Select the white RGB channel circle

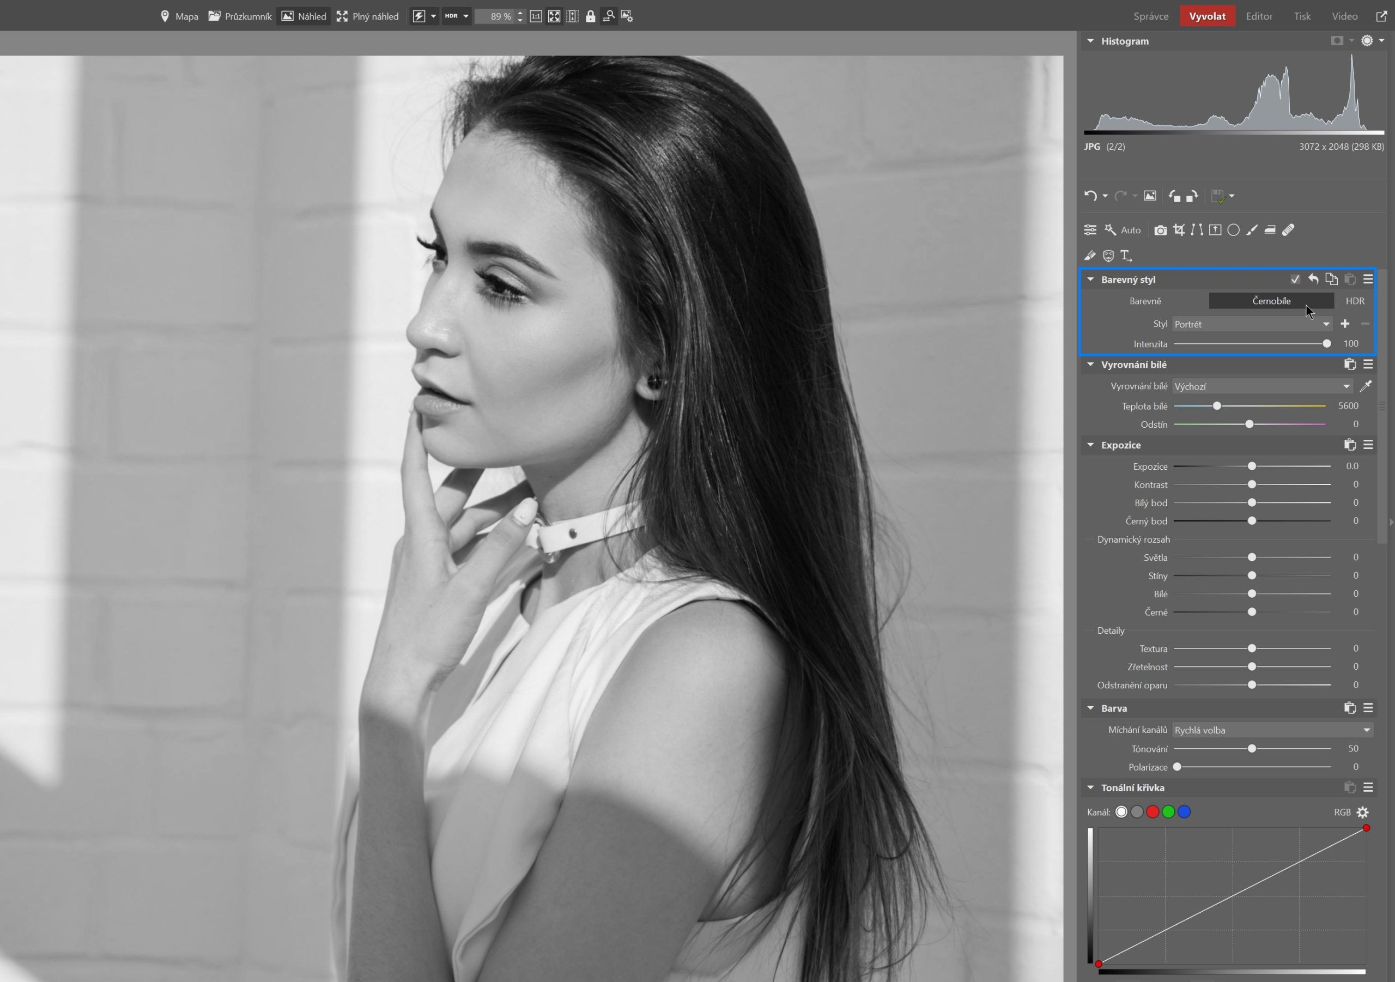[x=1121, y=812]
